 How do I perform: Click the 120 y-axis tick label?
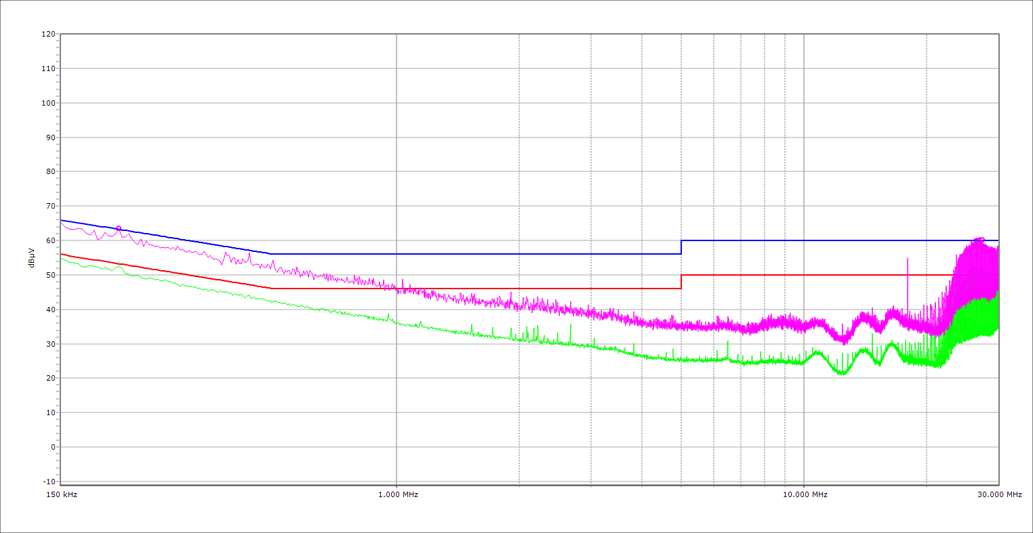pos(48,35)
